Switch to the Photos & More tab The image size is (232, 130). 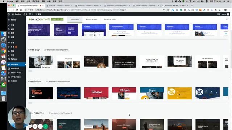111,19
